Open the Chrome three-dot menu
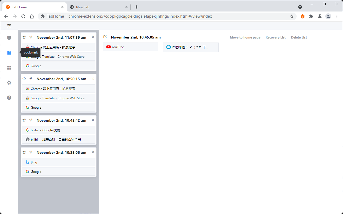Image resolution: width=343 pixels, height=214 pixels. tap(337, 16)
